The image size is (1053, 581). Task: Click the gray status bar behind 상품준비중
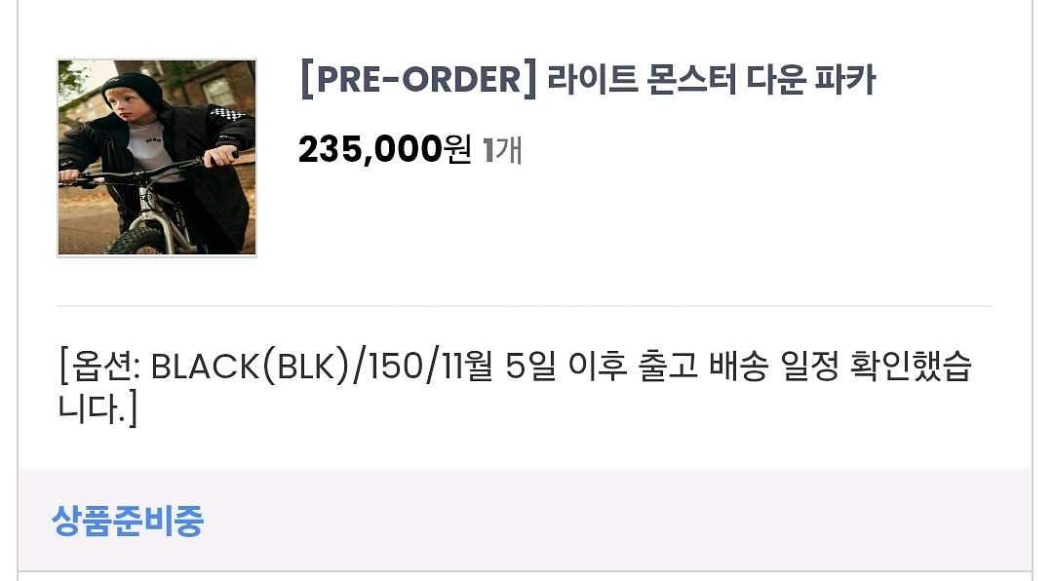click(x=525, y=520)
